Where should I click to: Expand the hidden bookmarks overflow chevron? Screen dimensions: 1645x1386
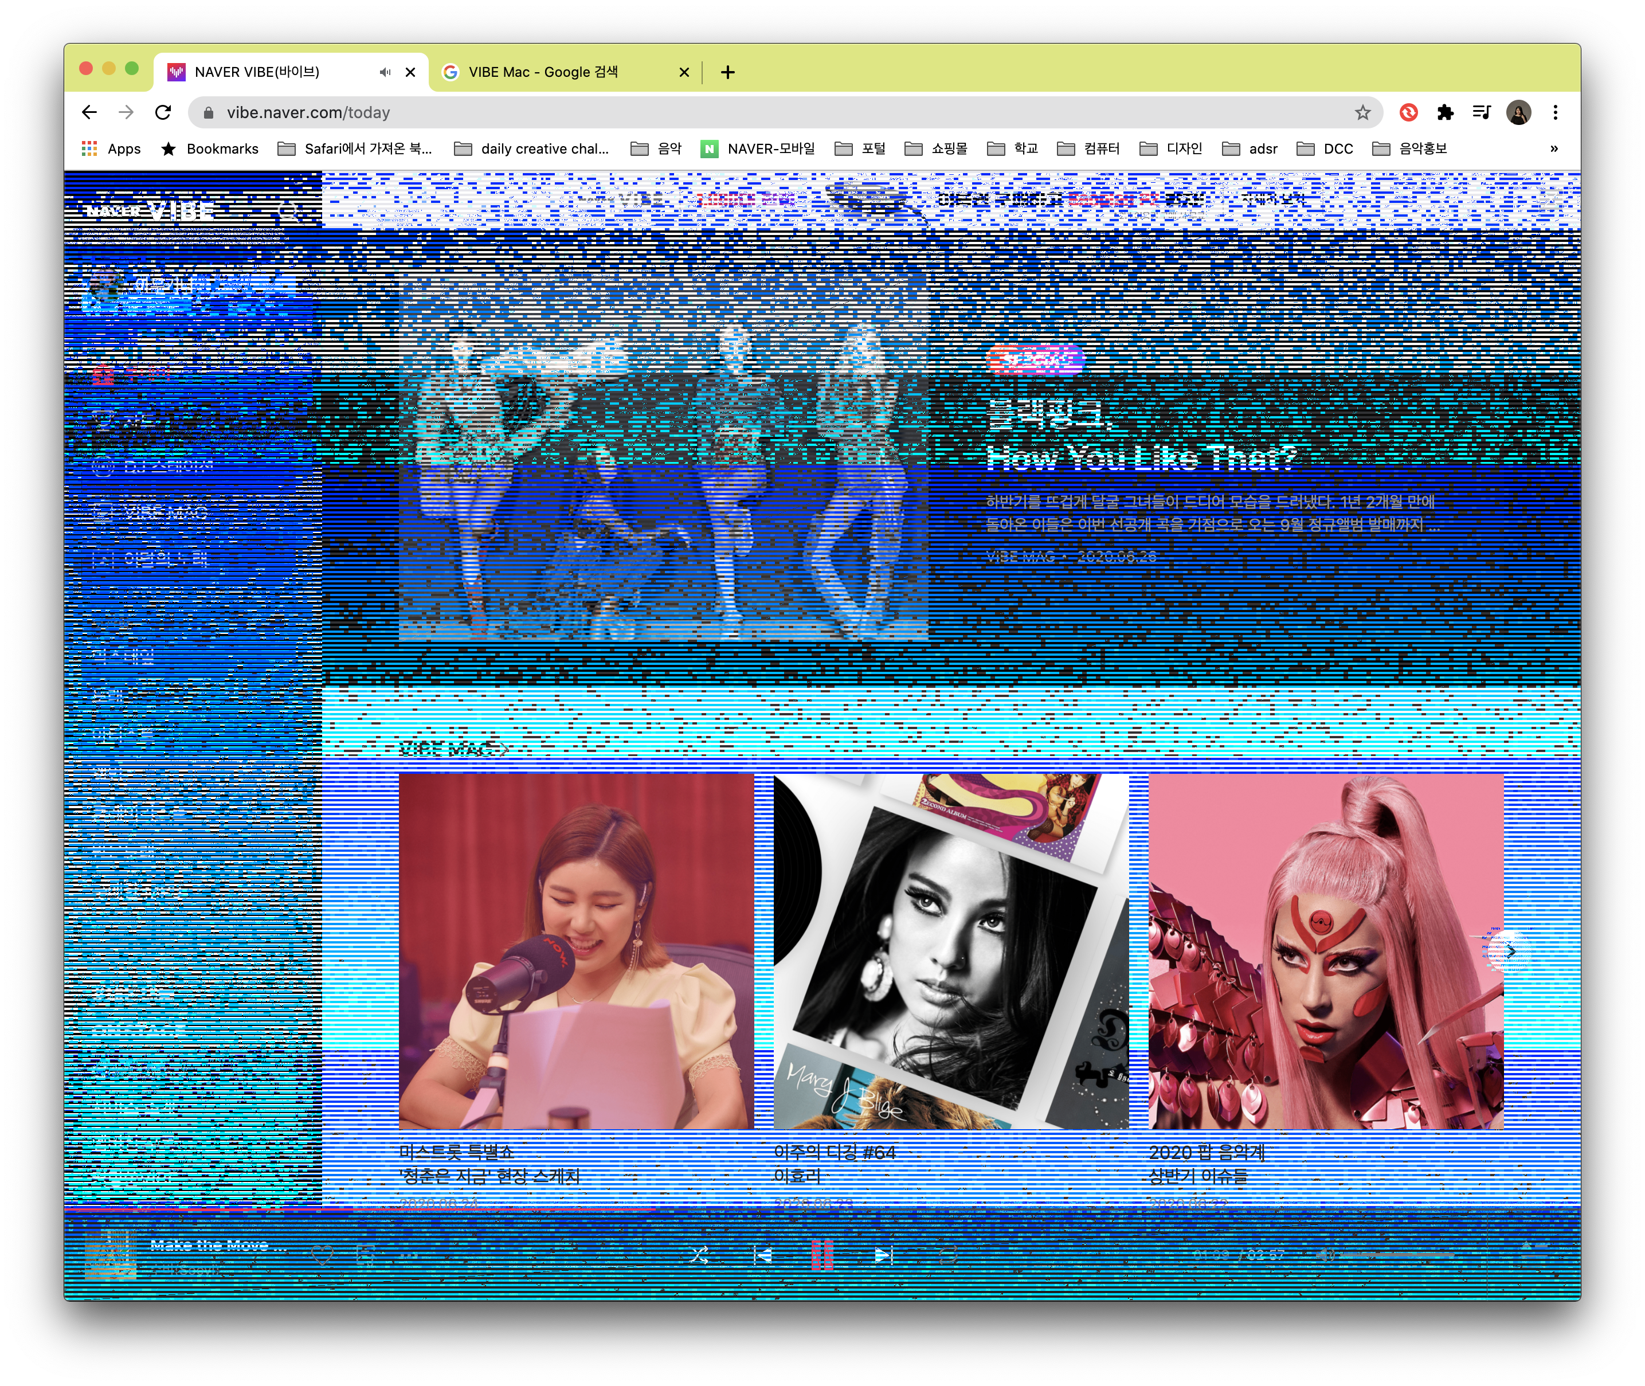(x=1553, y=148)
